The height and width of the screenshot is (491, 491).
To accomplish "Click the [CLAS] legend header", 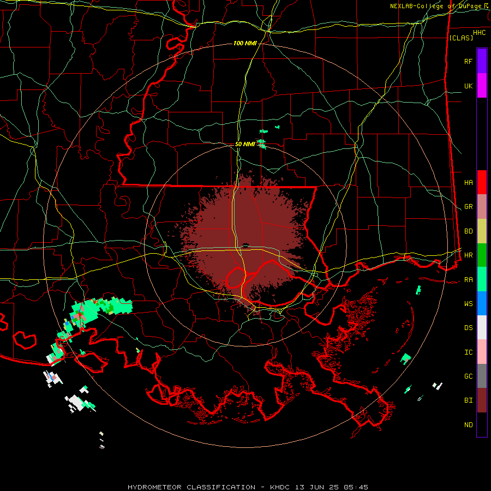I will coord(461,38).
